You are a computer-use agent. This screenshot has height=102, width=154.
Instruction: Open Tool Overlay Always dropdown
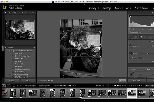(51, 81)
